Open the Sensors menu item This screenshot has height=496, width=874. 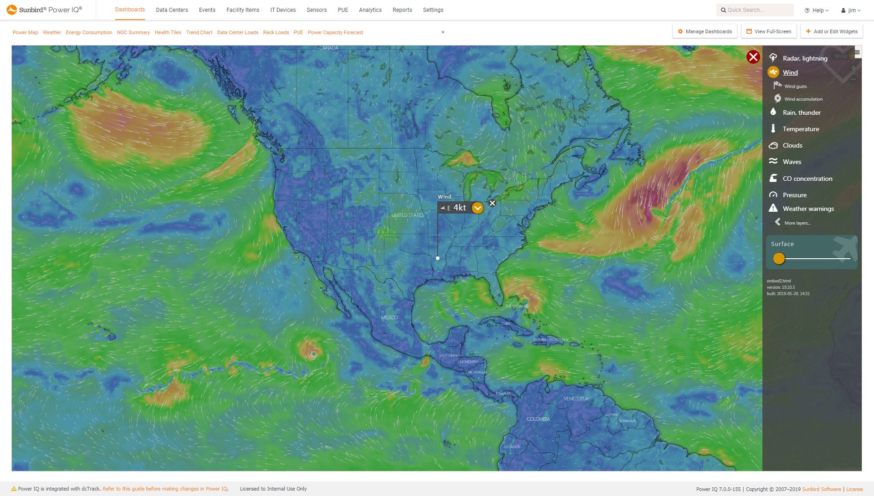click(317, 10)
